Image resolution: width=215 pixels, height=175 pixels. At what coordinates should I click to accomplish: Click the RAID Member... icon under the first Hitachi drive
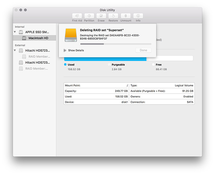click(24, 57)
